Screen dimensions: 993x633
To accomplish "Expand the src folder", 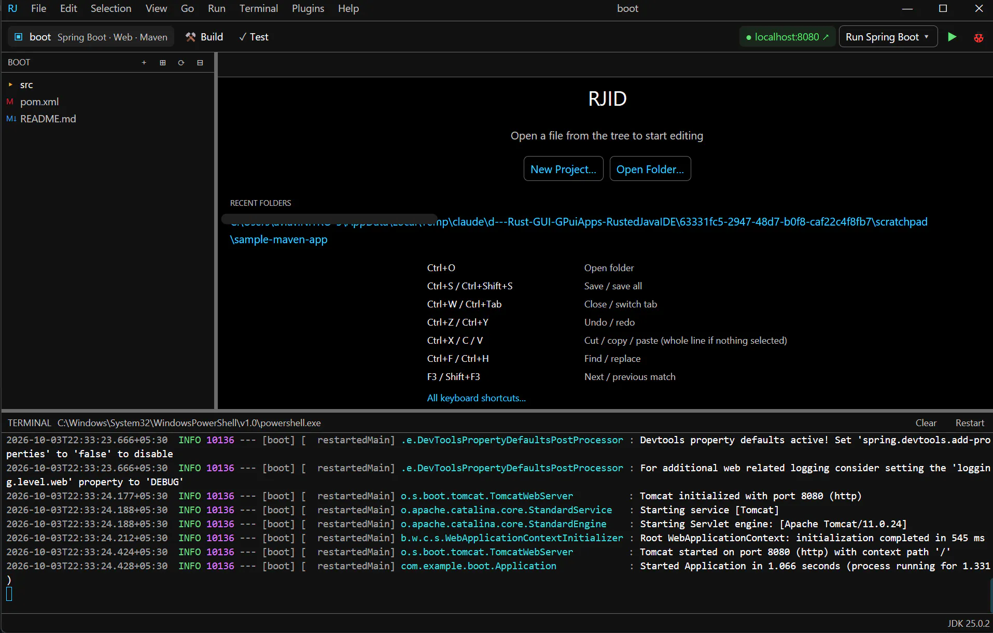I will [x=10, y=85].
